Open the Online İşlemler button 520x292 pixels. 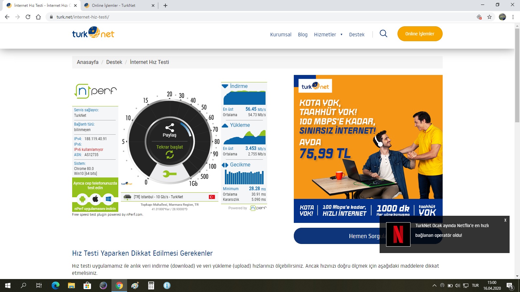pyautogui.click(x=420, y=34)
